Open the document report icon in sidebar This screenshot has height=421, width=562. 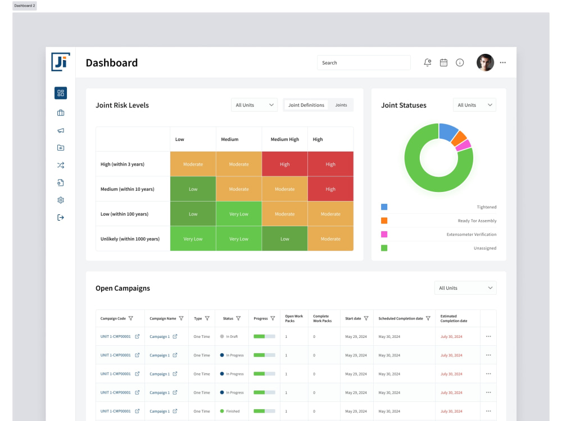click(61, 182)
